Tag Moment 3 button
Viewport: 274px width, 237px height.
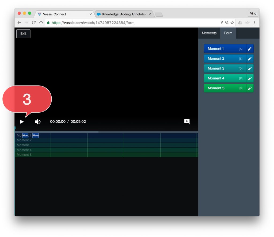point(225,68)
